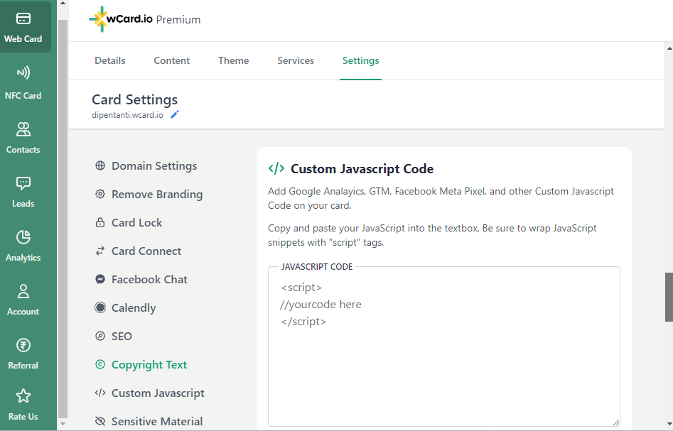Viewport: 673px width, 431px height.
Task: Click the Card Settings heading
Action: coord(134,99)
